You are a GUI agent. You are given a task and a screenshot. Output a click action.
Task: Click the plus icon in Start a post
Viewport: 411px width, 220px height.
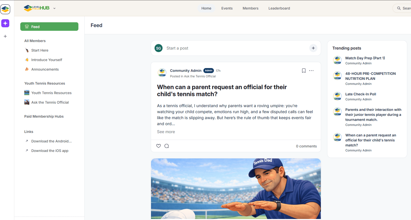click(313, 48)
